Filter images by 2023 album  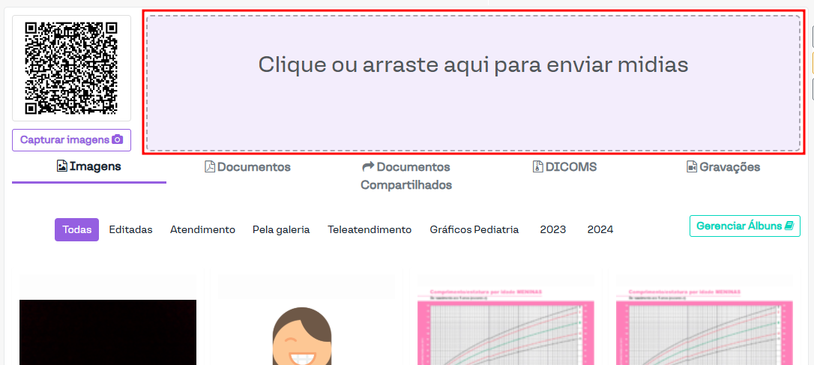pos(553,230)
